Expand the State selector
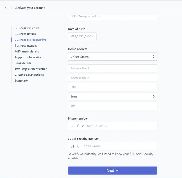 coord(112,96)
